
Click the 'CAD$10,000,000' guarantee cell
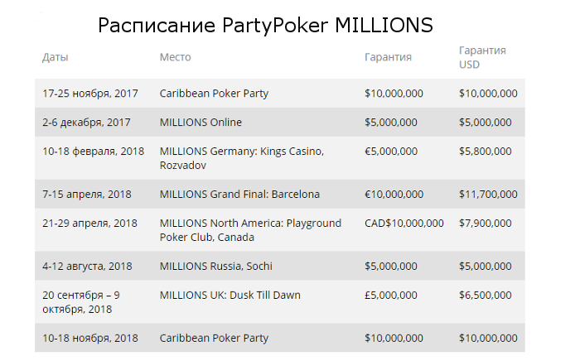404,224
